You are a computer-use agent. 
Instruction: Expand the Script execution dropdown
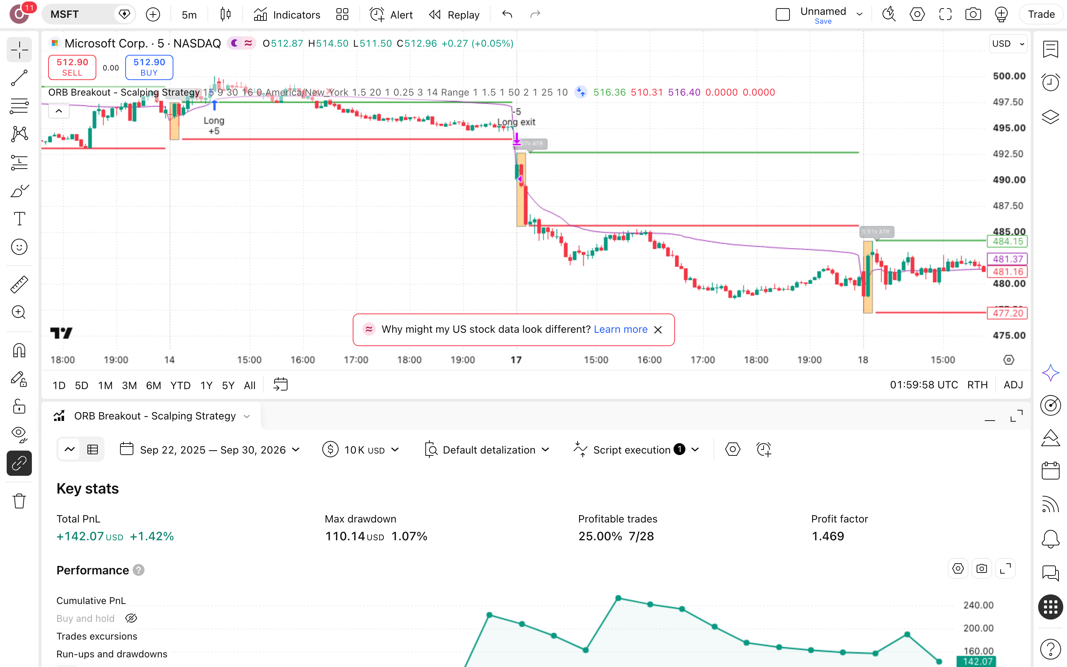click(x=636, y=449)
